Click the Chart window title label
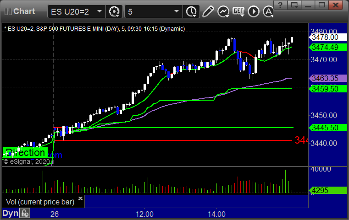349x220 pixels. [24, 11]
